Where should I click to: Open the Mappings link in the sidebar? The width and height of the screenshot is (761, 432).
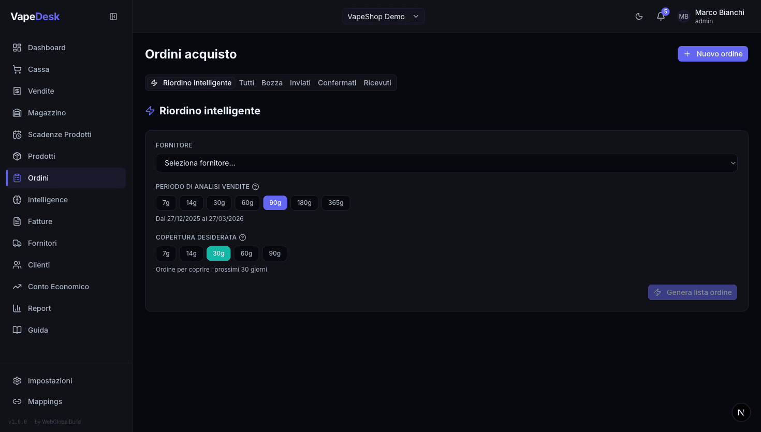45,401
